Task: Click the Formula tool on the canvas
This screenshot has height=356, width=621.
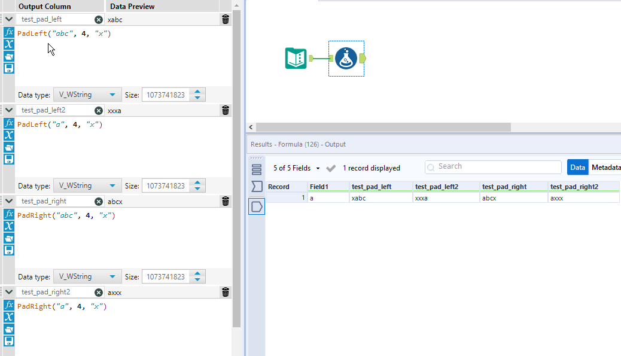Action: (x=346, y=58)
